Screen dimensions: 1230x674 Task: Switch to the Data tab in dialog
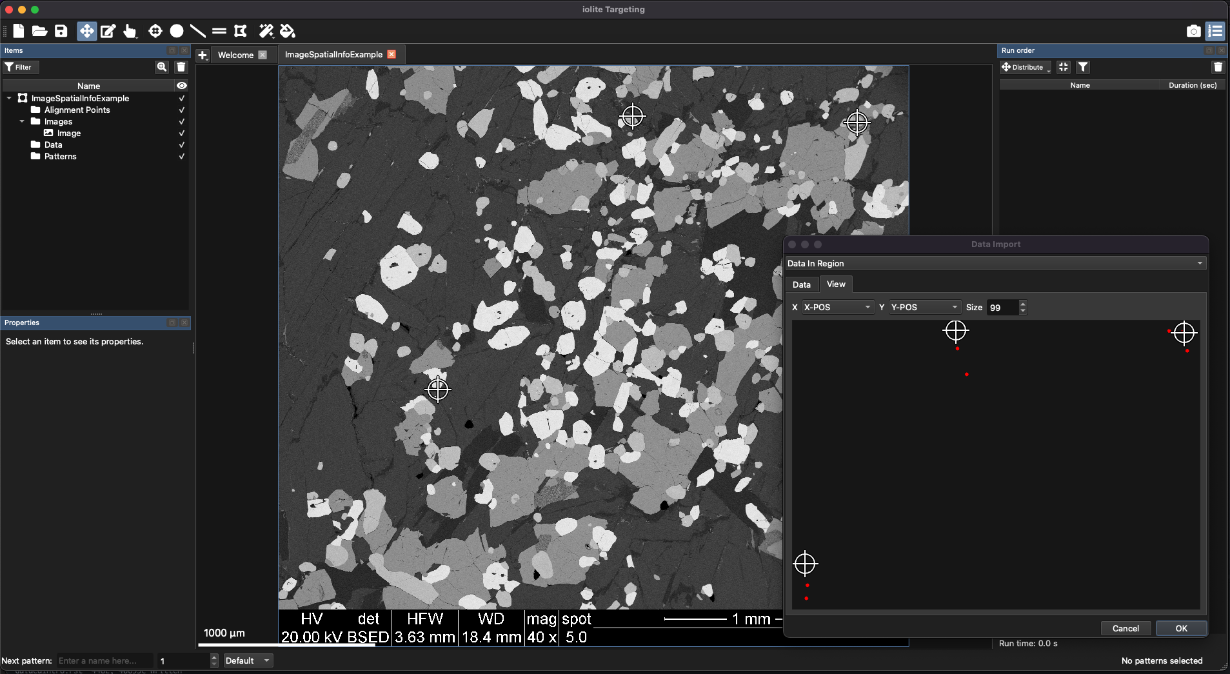click(x=801, y=284)
